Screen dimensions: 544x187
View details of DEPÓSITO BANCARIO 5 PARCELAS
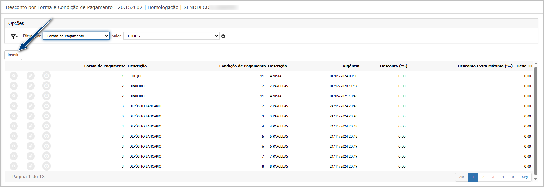coord(14,136)
